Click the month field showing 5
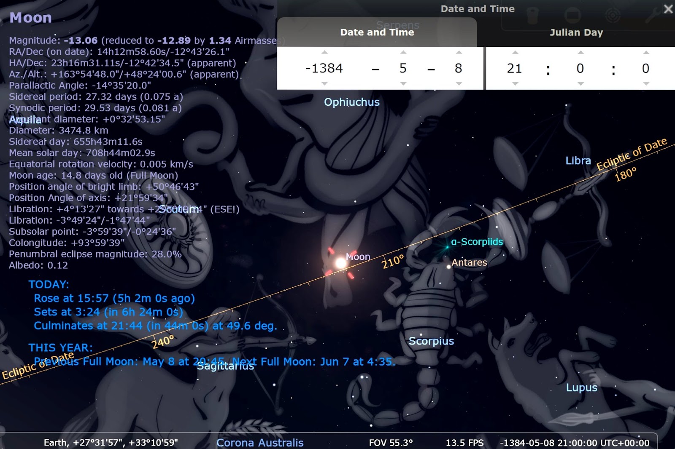The width and height of the screenshot is (675, 449). click(403, 68)
